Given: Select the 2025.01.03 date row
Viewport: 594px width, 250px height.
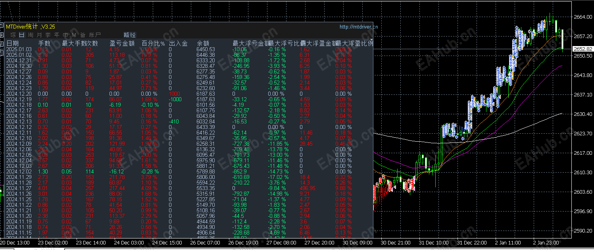Looking at the screenshot, I should pyautogui.click(x=19, y=49).
